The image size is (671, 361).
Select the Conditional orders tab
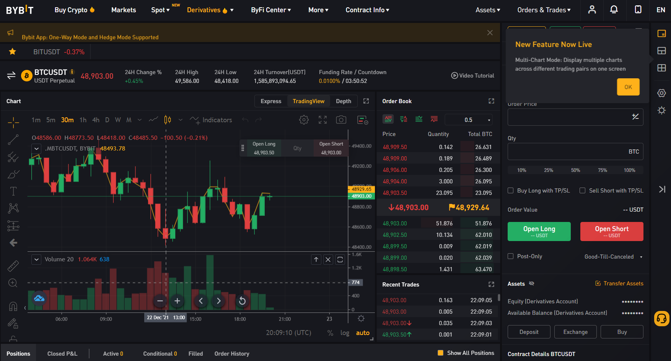pyautogui.click(x=160, y=354)
